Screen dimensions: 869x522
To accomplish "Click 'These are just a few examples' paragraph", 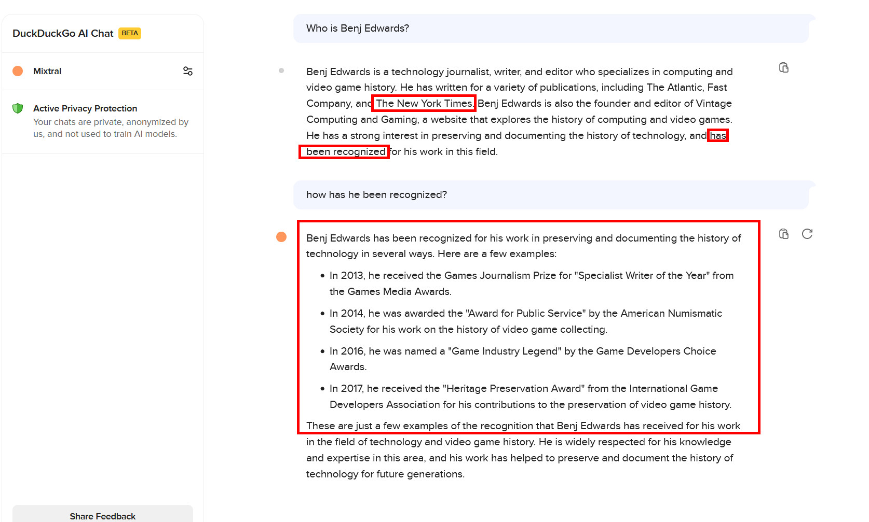I will (523, 450).
